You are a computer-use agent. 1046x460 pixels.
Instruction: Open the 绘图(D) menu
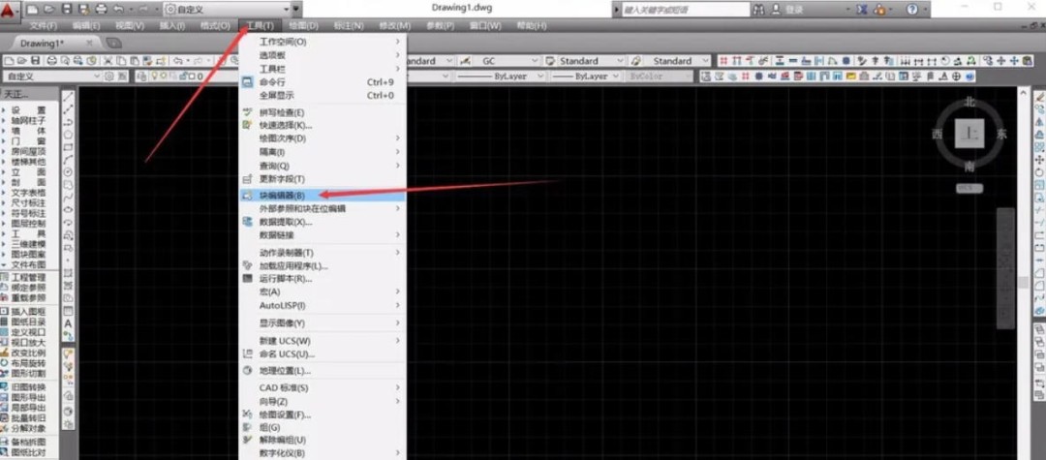(x=304, y=25)
